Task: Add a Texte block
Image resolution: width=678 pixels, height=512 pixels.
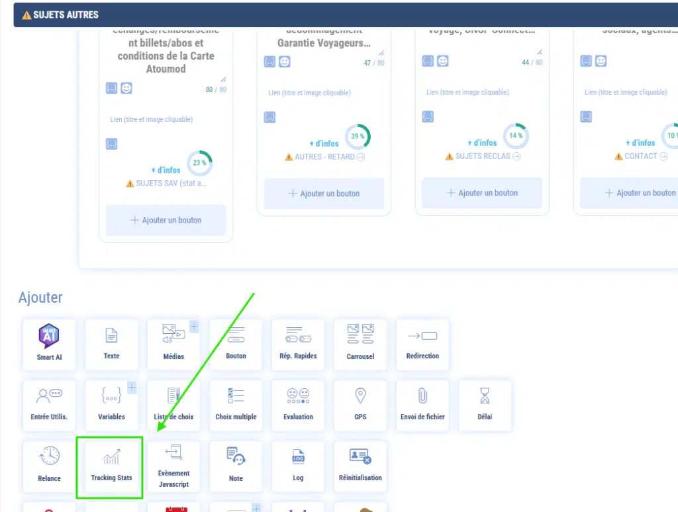Action: 111,344
